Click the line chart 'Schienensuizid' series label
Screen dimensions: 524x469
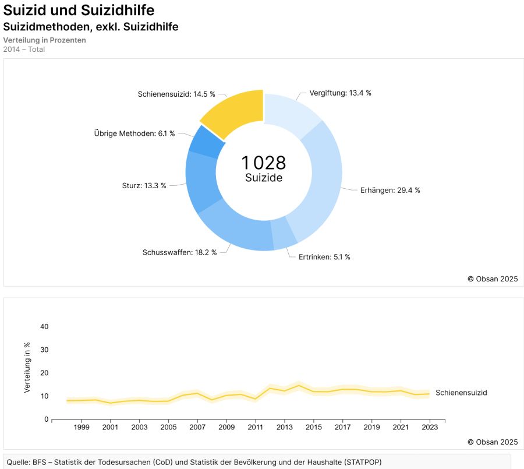(x=461, y=393)
